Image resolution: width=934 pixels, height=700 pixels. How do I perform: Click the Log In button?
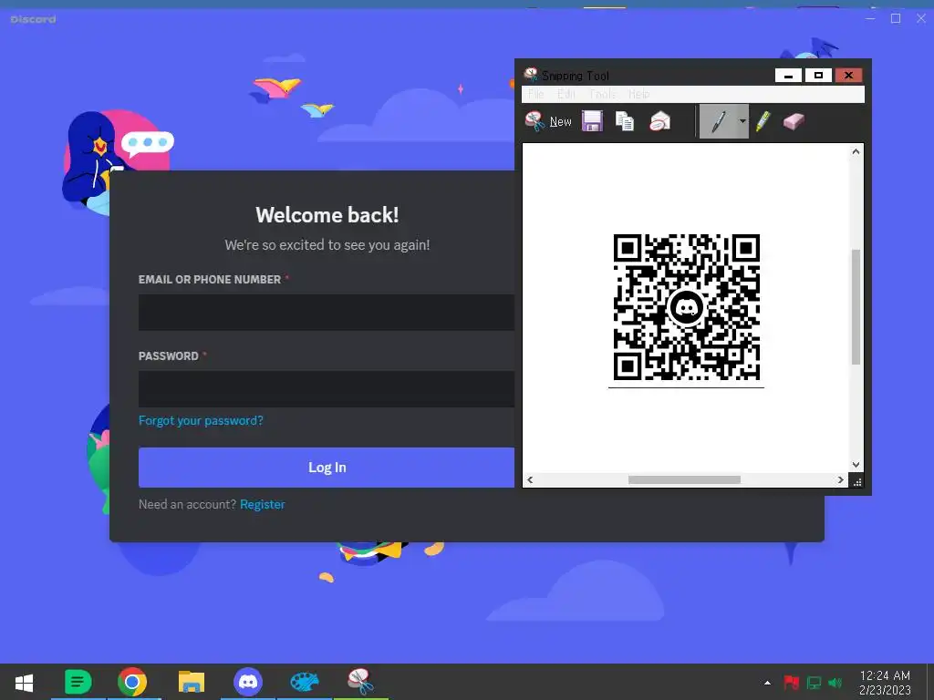coord(327,468)
